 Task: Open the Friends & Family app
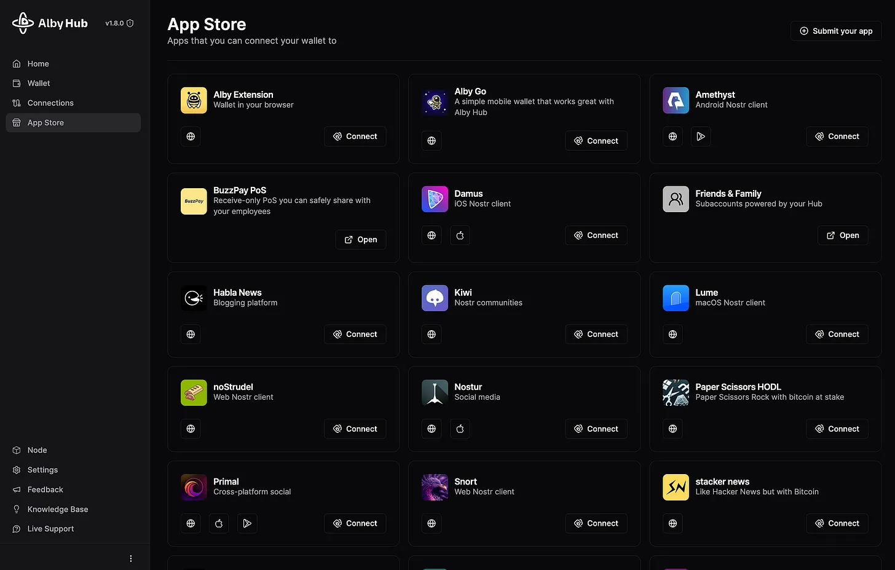[843, 236]
